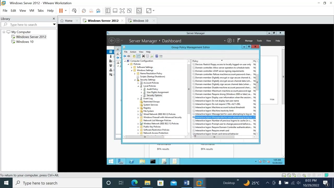Expand the Audit Policy node

141,89
